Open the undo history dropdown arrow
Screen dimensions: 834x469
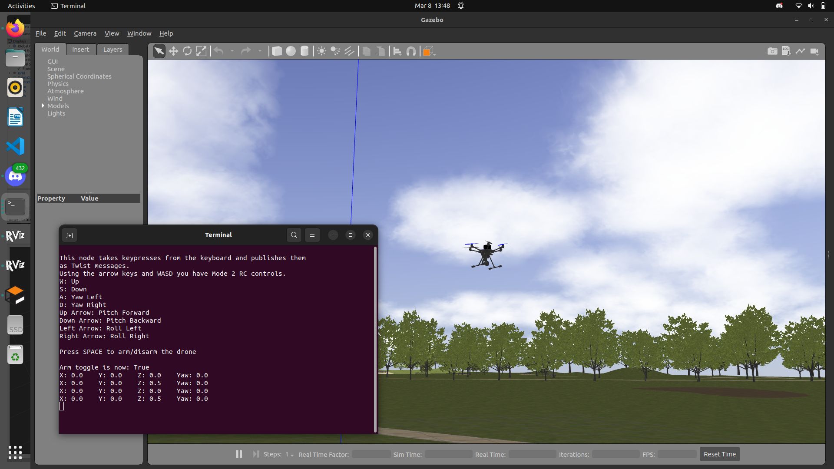(232, 51)
